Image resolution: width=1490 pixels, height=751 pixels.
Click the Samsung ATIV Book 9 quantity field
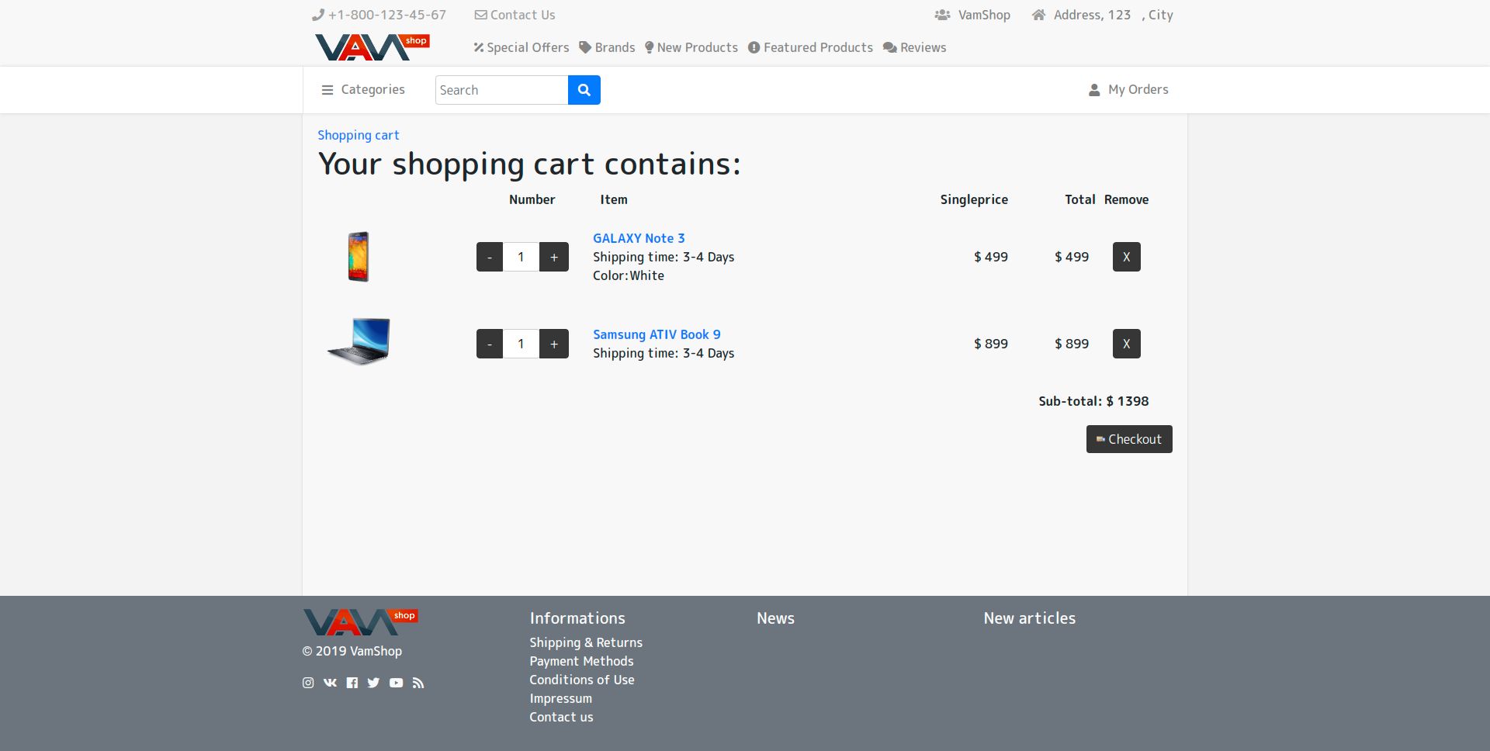click(x=521, y=344)
